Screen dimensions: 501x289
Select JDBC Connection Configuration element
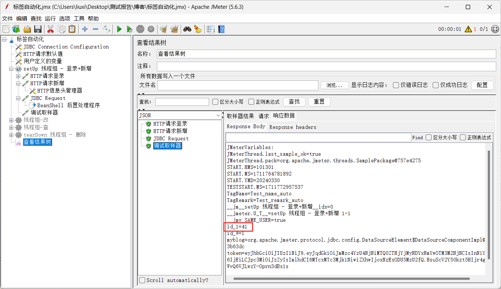pos(66,47)
